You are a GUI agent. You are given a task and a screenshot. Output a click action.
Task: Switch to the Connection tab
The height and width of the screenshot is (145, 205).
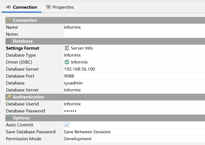point(21,7)
